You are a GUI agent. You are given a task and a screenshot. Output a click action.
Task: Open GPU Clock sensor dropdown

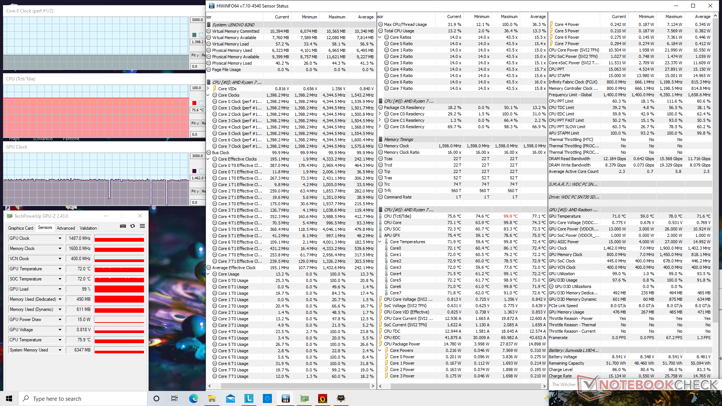coord(60,238)
